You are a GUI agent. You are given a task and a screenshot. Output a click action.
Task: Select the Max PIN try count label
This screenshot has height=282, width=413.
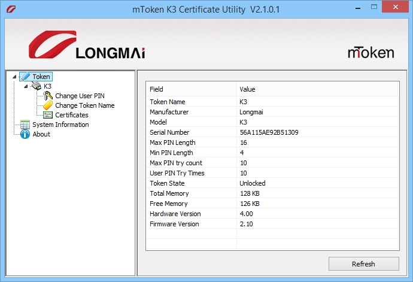click(176, 163)
